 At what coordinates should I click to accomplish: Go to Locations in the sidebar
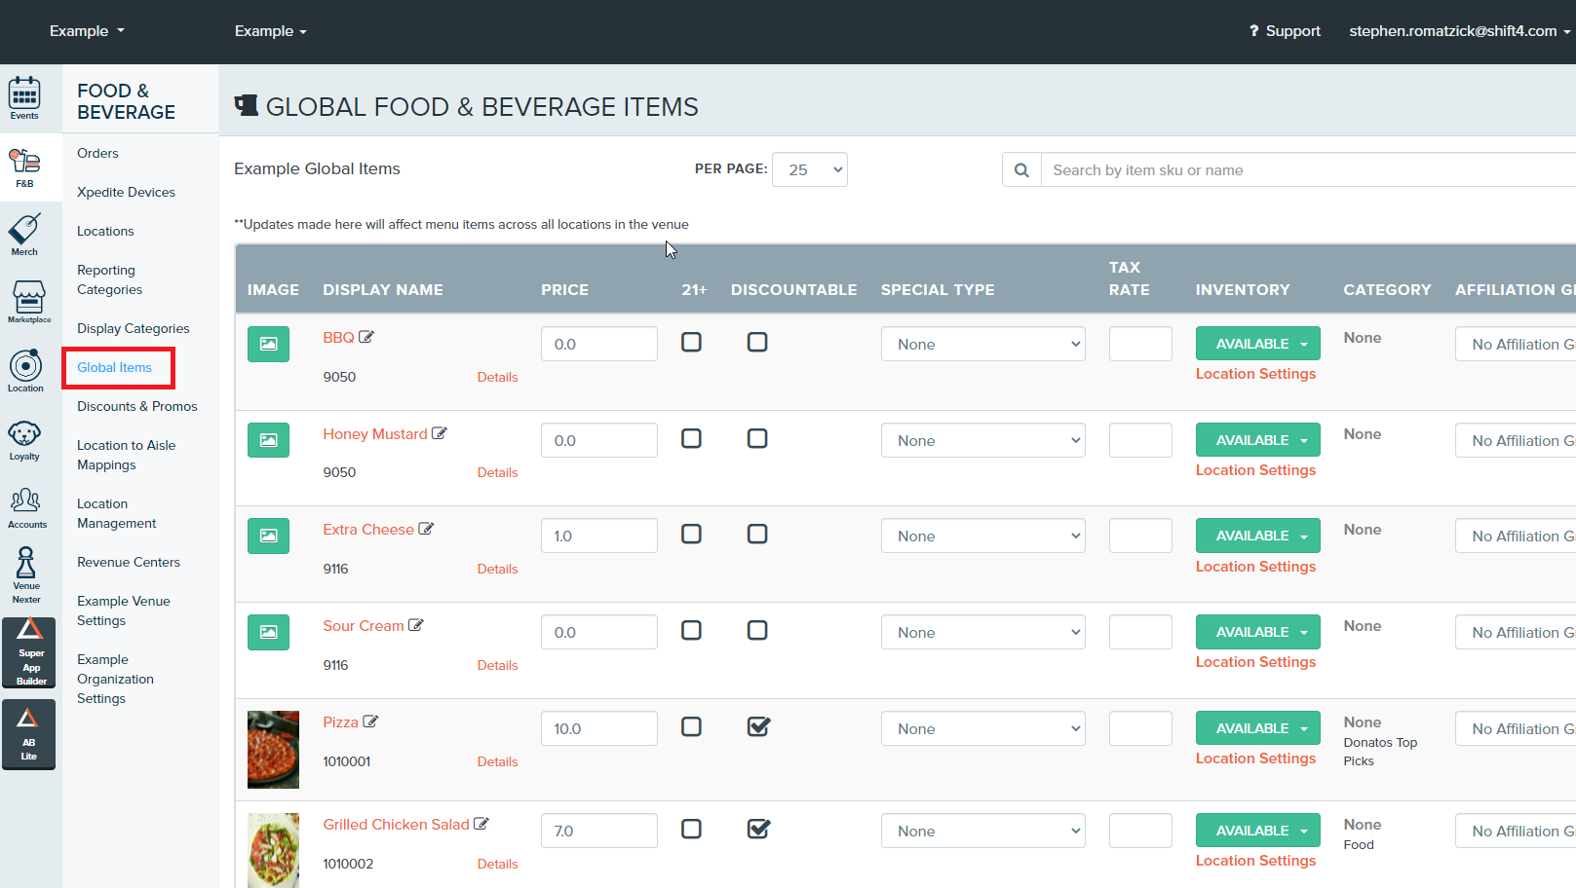coord(105,231)
